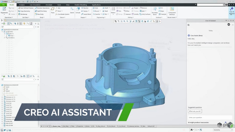Expand the Editing group menu
This screenshot has height=132, width=235.
click(131, 17)
